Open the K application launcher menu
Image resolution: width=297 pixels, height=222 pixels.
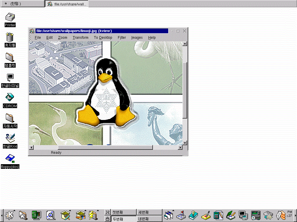click(9, 215)
